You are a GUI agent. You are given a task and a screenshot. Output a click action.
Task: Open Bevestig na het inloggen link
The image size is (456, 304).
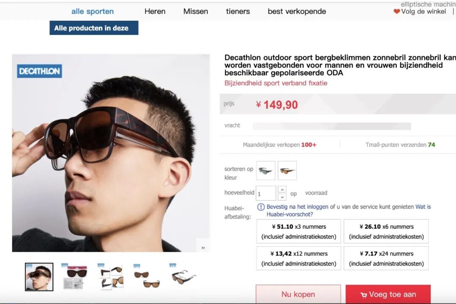point(297,207)
